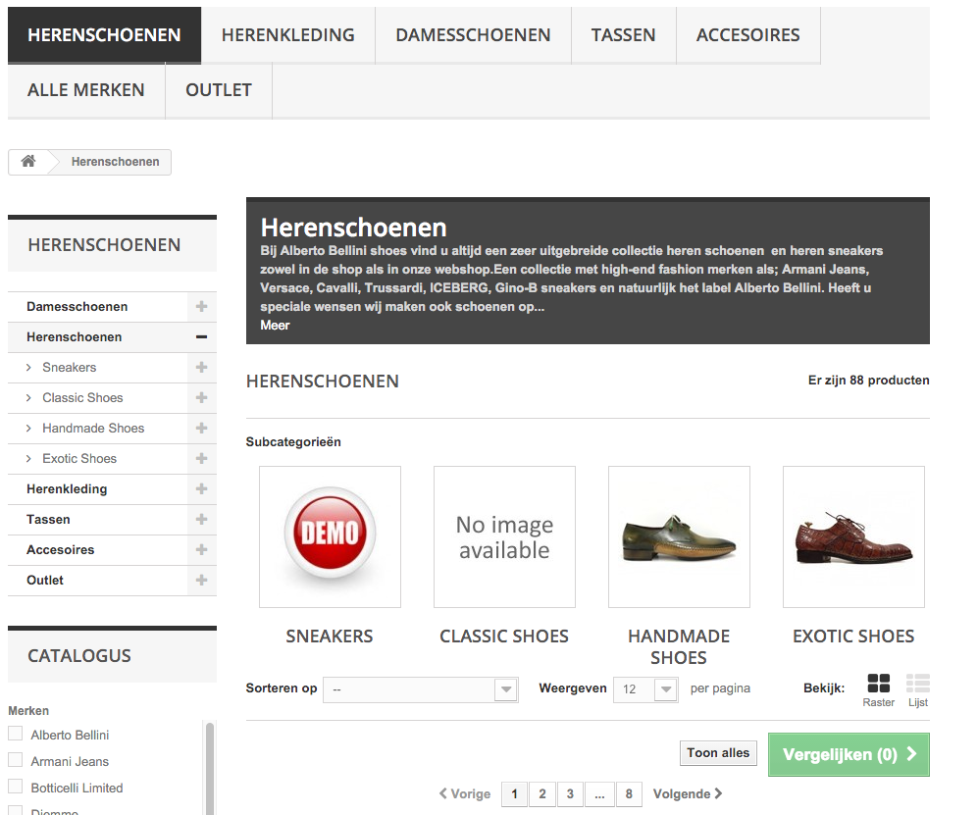Expand Sneakers subcategory plus icon

pos(201,367)
